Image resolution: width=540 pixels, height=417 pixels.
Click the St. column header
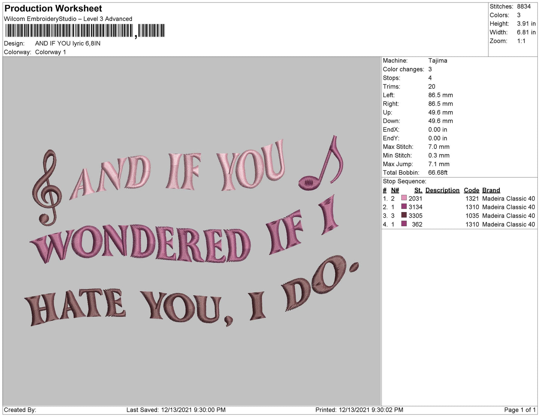[418, 190]
